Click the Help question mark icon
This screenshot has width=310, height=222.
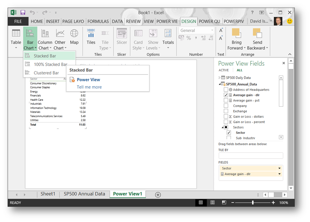(252, 12)
